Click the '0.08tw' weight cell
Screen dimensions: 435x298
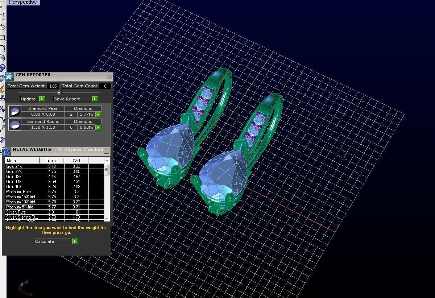coord(86,127)
